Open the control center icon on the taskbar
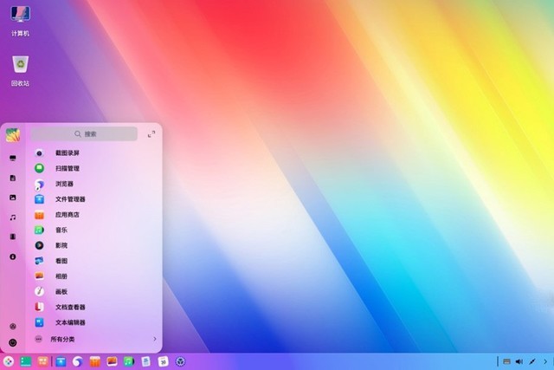 tap(181, 361)
